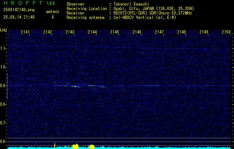Click time marker 2150

click(226, 32)
